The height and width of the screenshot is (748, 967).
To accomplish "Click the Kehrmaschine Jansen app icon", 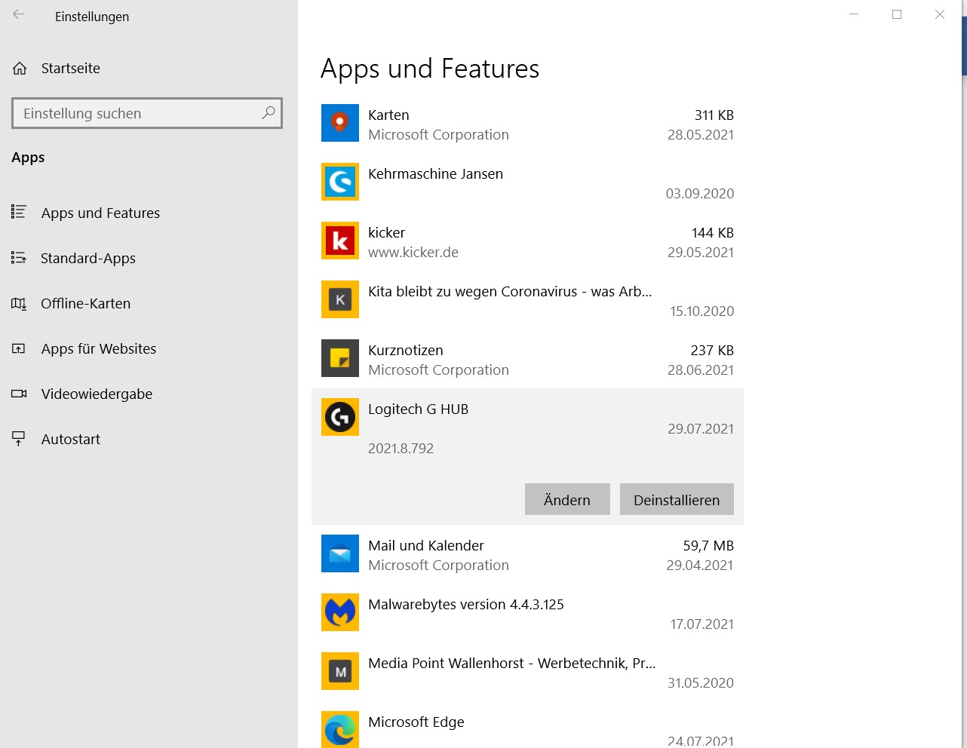I will 340,182.
